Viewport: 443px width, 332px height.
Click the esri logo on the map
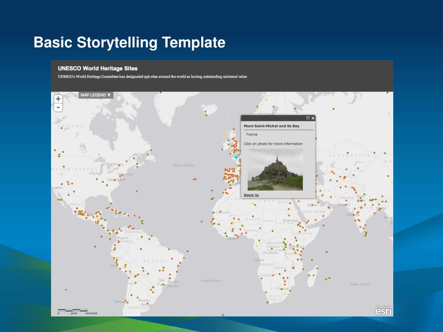pyautogui.click(x=383, y=310)
